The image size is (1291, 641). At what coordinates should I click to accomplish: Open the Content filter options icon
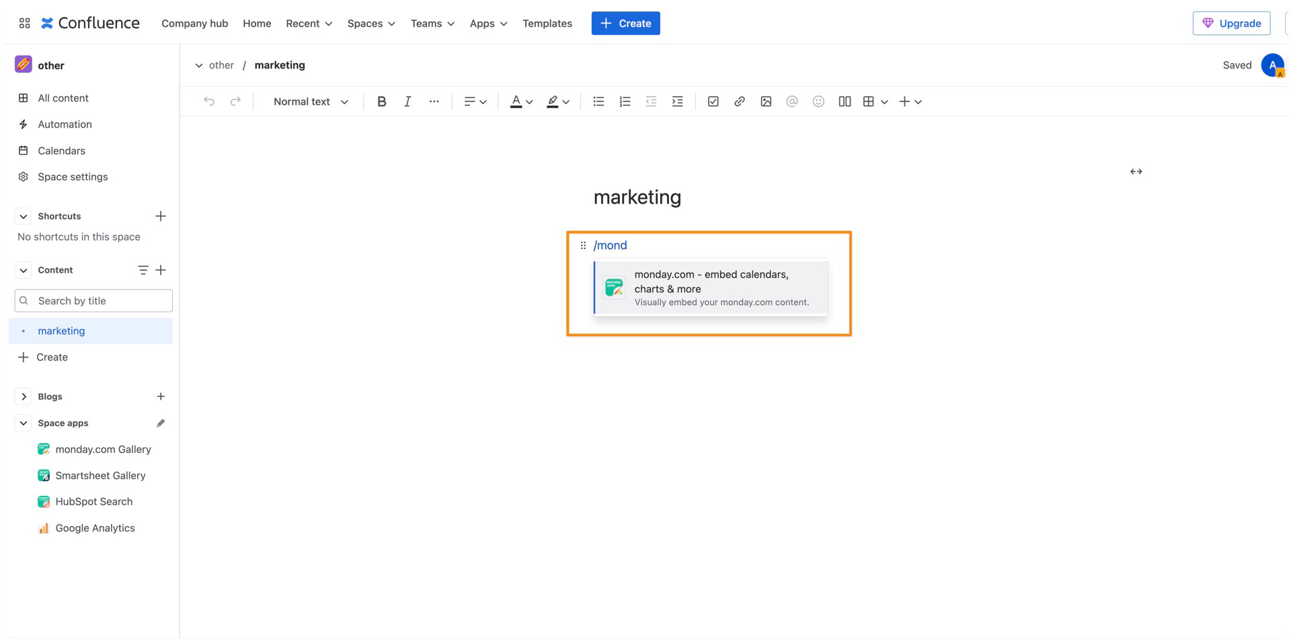tap(143, 270)
